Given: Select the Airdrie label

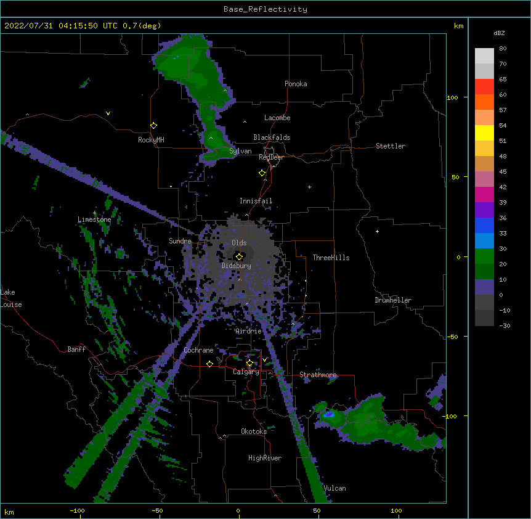Looking at the screenshot, I should pyautogui.click(x=248, y=331).
